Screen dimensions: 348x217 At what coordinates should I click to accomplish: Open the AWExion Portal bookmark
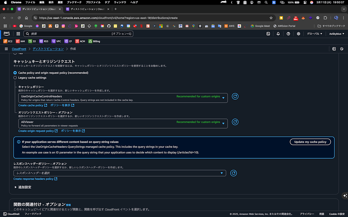284,26
